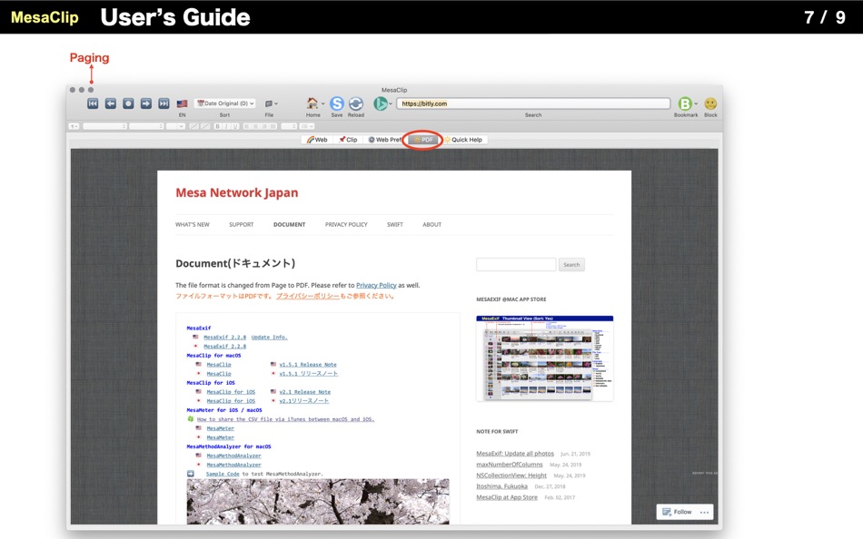
Task: Open the v1.5.1 Release Note link
Action: click(308, 365)
